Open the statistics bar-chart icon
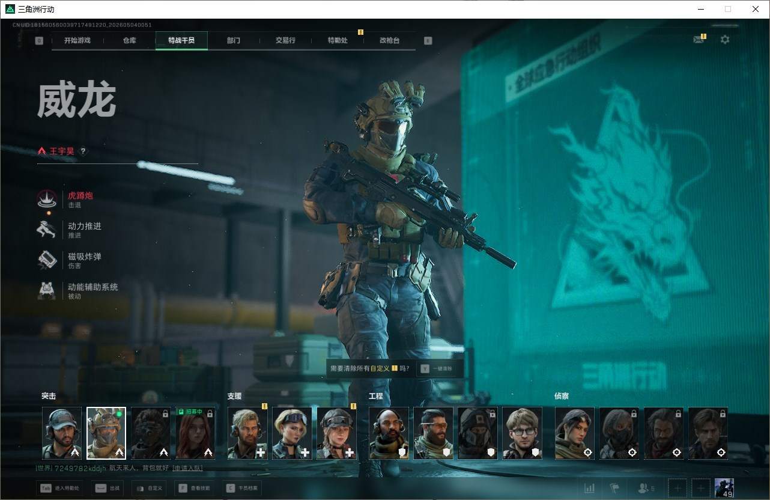770x500 pixels. pyautogui.click(x=590, y=488)
